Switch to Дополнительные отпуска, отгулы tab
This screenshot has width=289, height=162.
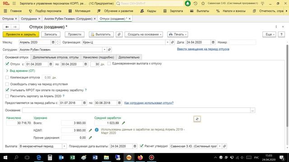tap(56, 57)
